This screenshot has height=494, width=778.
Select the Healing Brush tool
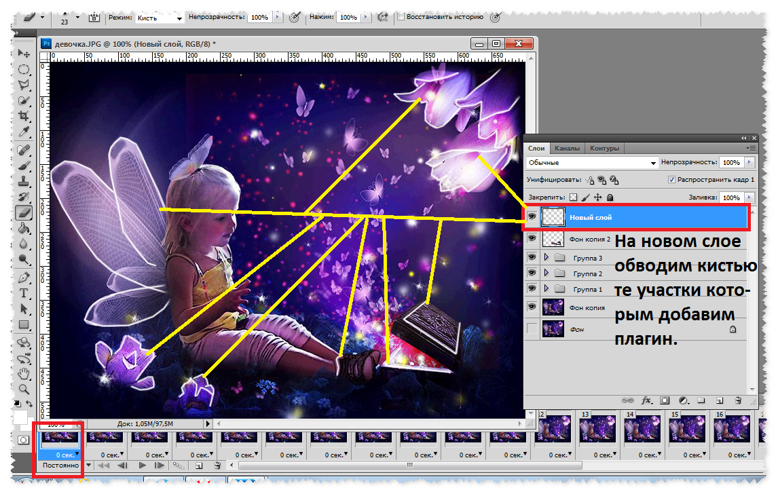[23, 150]
